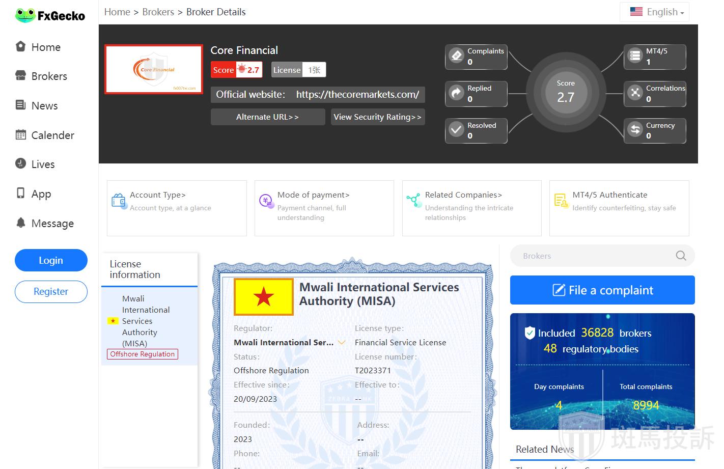Open the thecoremarkets.com official website link
Viewport: 724px width, 469px height.
[357, 94]
